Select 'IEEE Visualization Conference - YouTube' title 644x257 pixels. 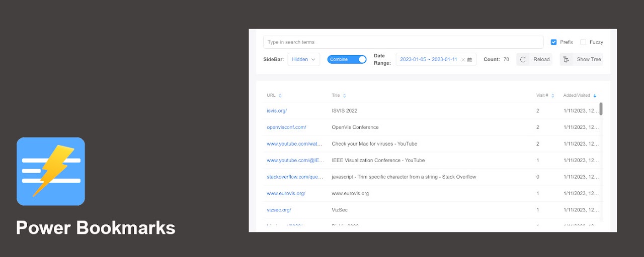[378, 160]
